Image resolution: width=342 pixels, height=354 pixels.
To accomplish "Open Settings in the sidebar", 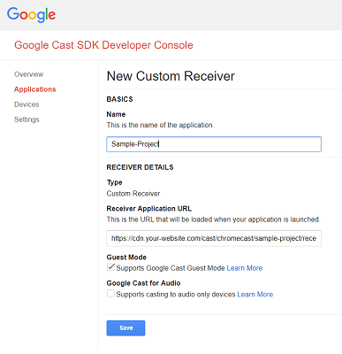I will click(27, 119).
